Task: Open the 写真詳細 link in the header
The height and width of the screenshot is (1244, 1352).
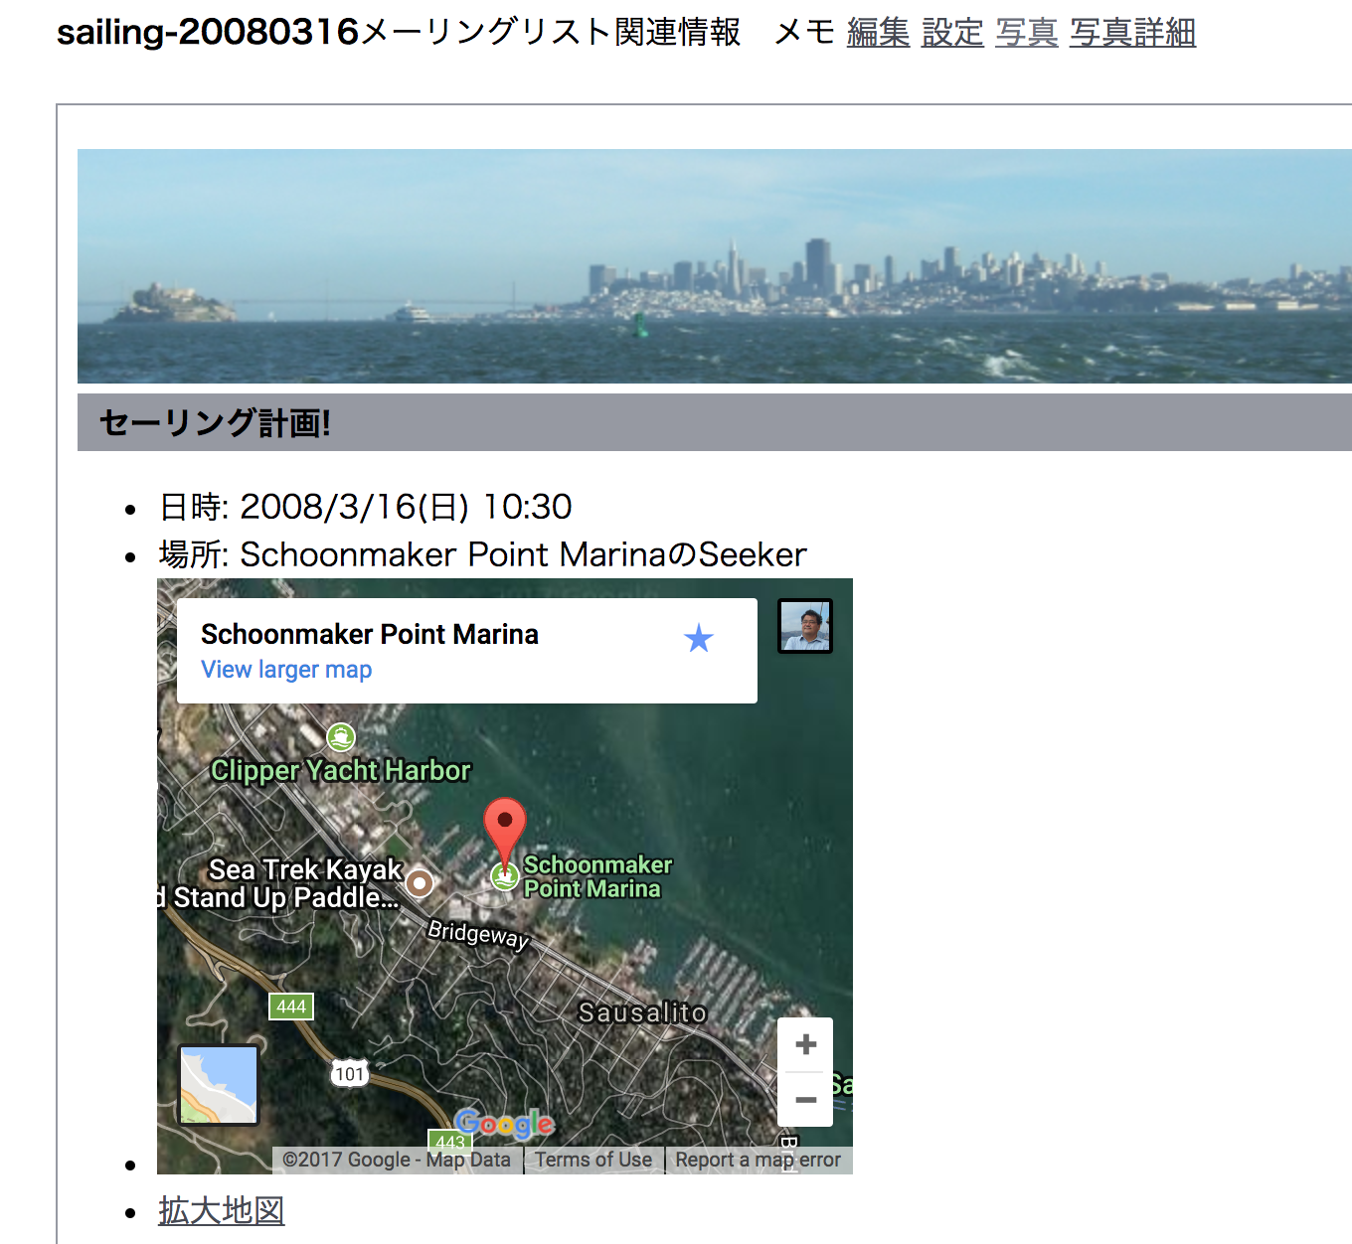Action: click(x=1132, y=33)
